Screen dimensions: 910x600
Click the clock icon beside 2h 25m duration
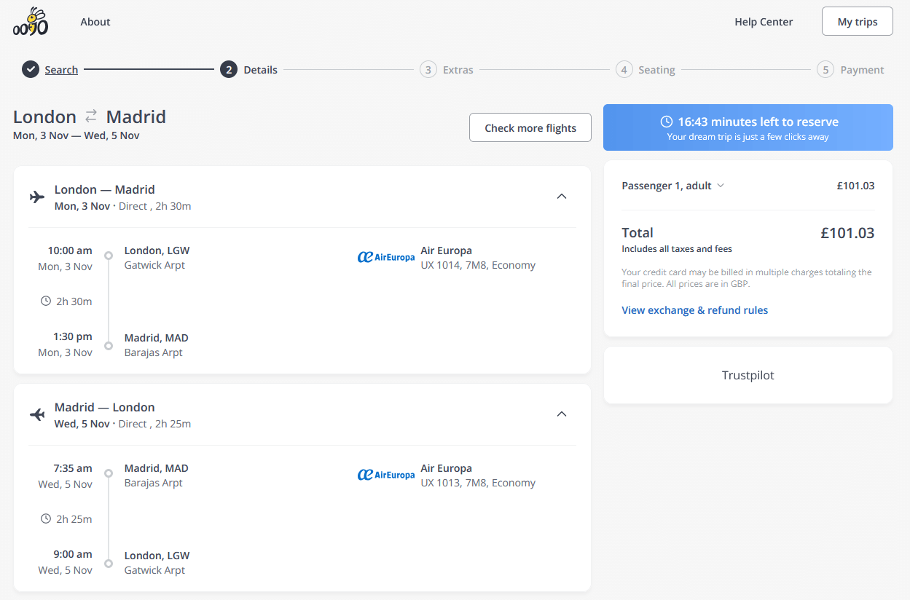(46, 518)
